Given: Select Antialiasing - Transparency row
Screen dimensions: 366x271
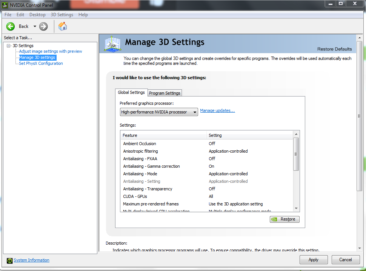Looking at the screenshot, I should pyautogui.click(x=206, y=189).
